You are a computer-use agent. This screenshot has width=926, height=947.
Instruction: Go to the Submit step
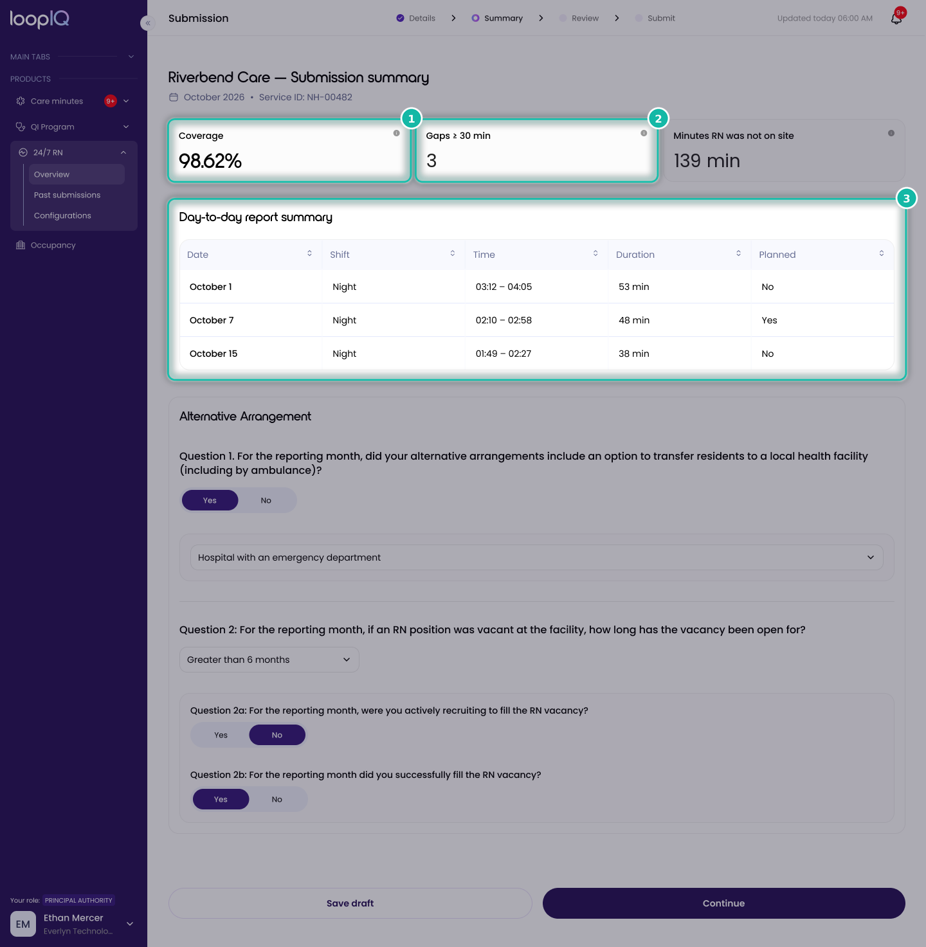[x=655, y=18]
